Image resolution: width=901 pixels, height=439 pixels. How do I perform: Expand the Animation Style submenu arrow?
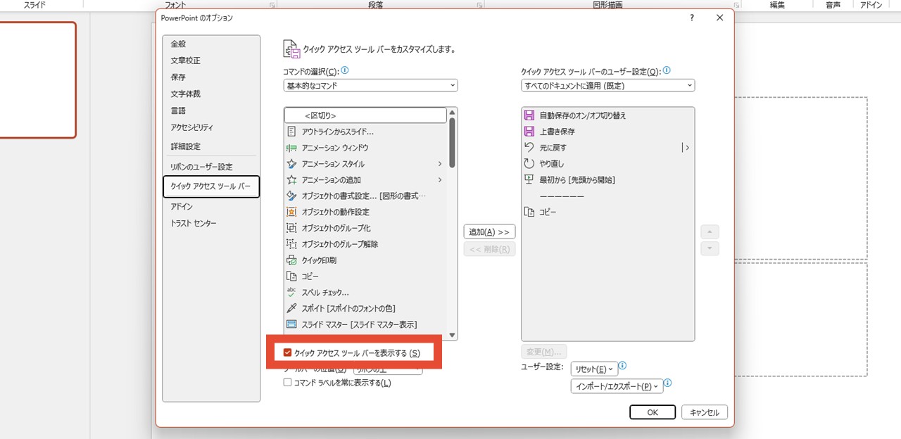coord(440,164)
